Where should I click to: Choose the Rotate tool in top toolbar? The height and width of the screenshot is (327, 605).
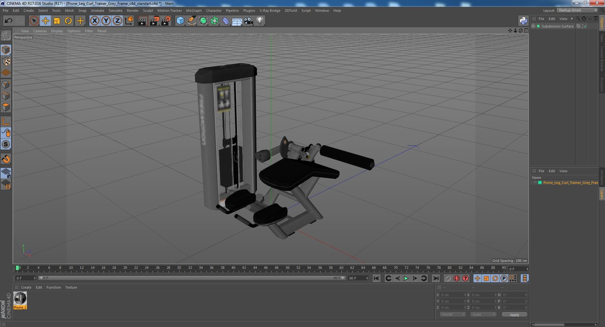coord(68,21)
